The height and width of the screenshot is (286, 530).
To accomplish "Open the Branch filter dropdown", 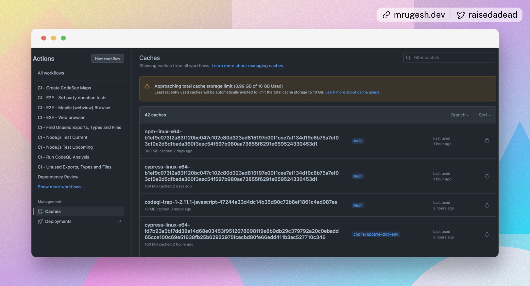I will (x=460, y=115).
